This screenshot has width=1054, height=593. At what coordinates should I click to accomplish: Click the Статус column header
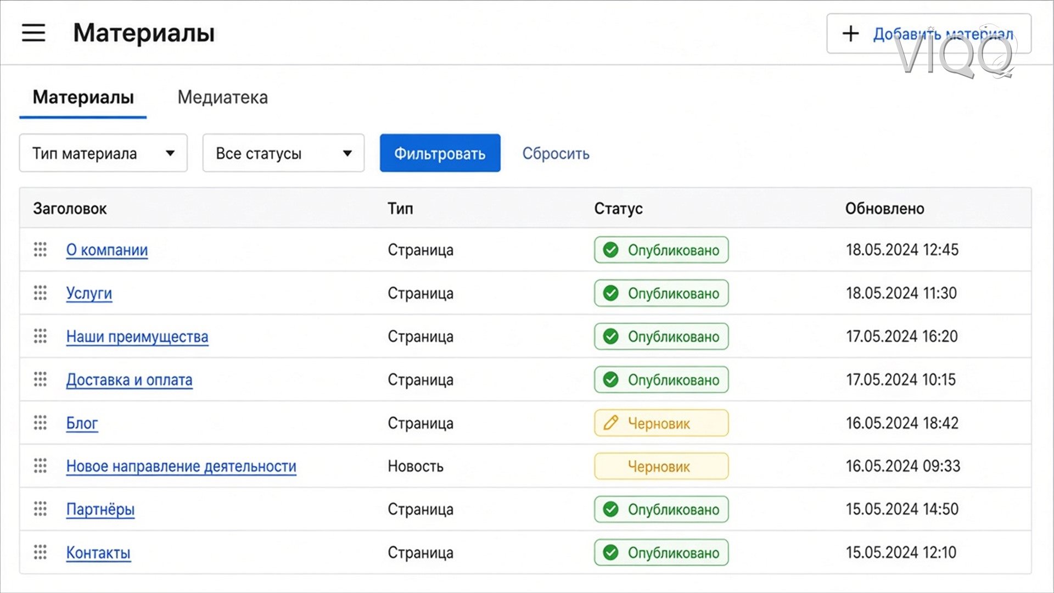click(x=618, y=209)
